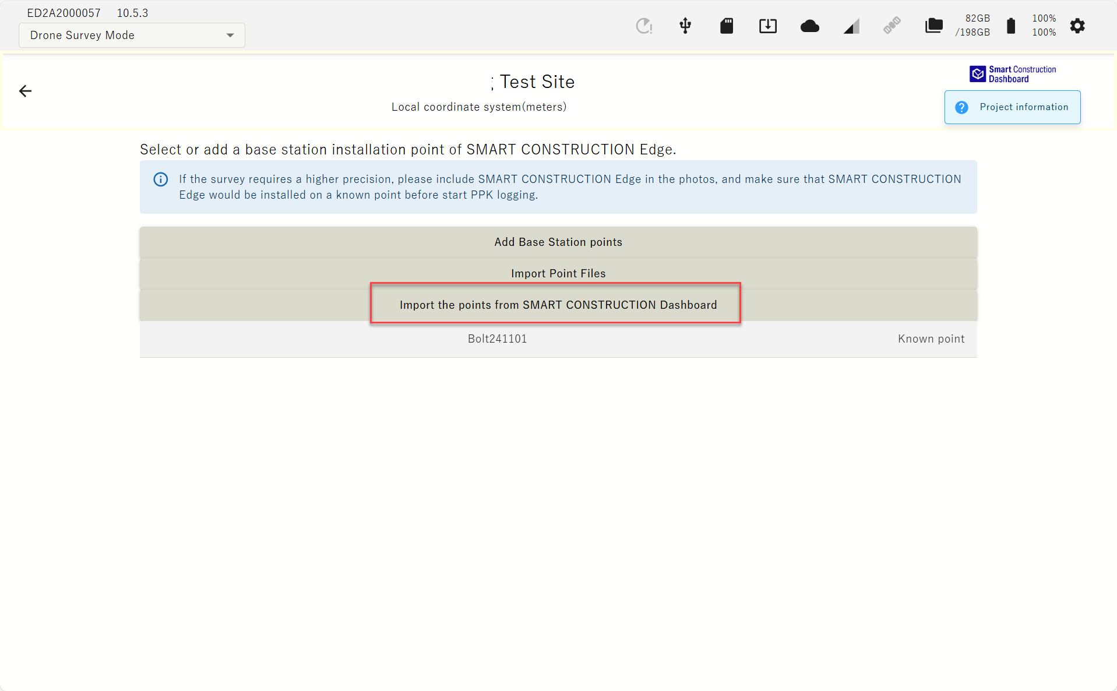Open the Smart Construction Dashboard logo

click(1013, 74)
